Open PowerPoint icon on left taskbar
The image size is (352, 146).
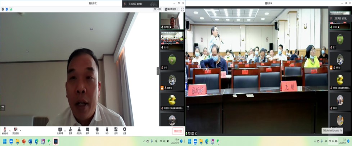click(x=24, y=141)
